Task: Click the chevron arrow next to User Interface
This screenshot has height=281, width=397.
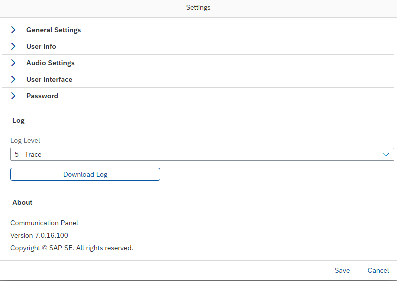Action: pyautogui.click(x=13, y=79)
